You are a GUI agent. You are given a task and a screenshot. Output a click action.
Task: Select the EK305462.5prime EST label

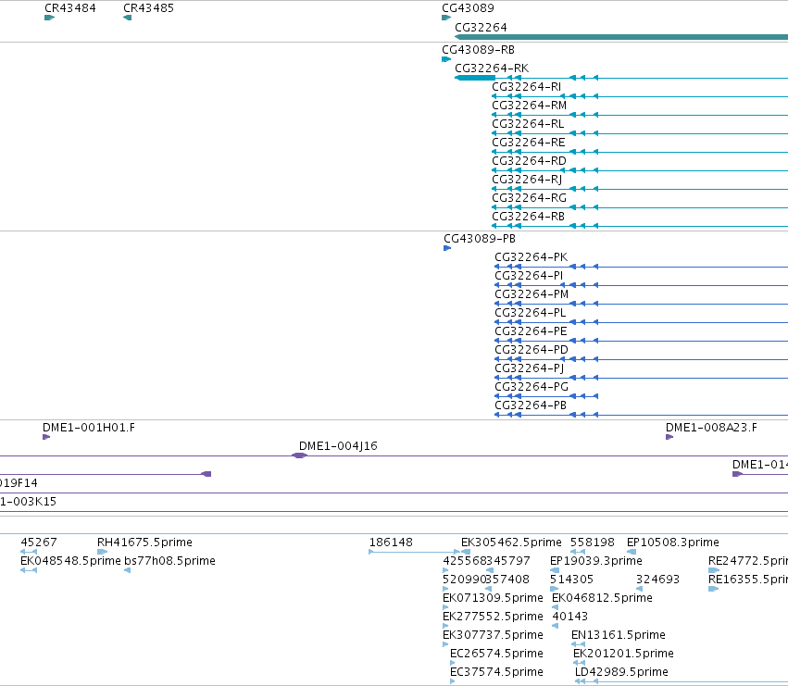(x=511, y=543)
